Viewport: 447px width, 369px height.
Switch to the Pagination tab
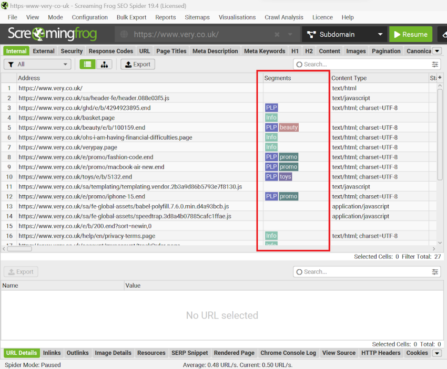387,51
